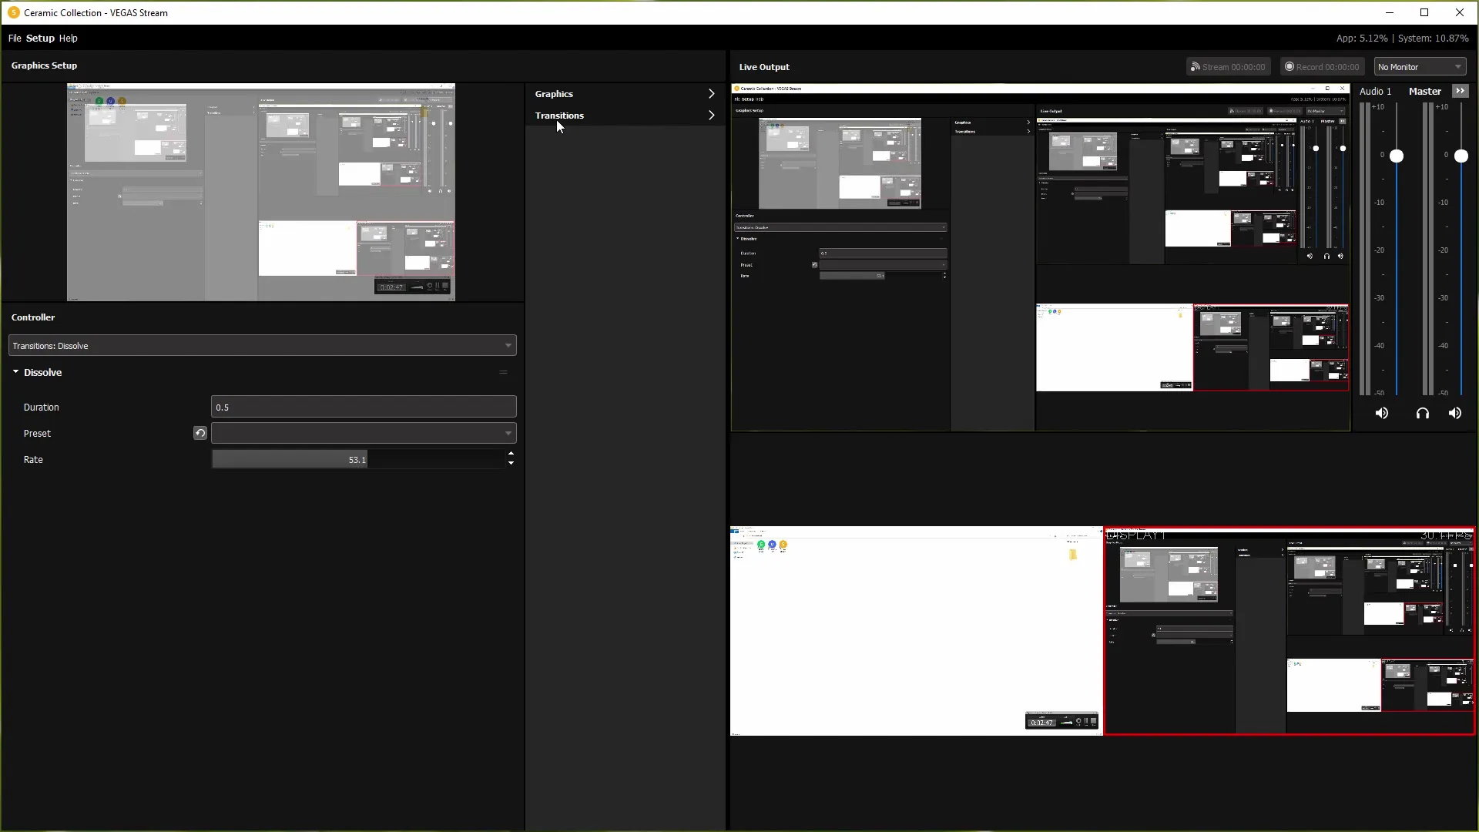1479x832 pixels.
Task: Click the speaker icon in Master audio panel
Action: 1454,414
